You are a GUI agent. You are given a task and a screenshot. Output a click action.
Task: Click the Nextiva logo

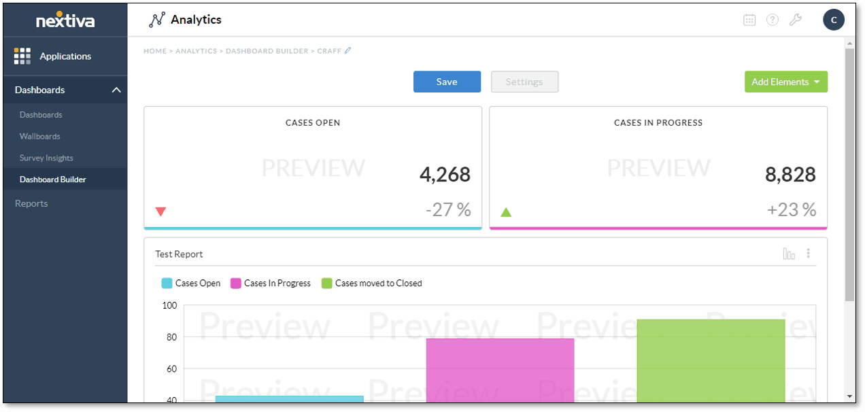pos(65,20)
